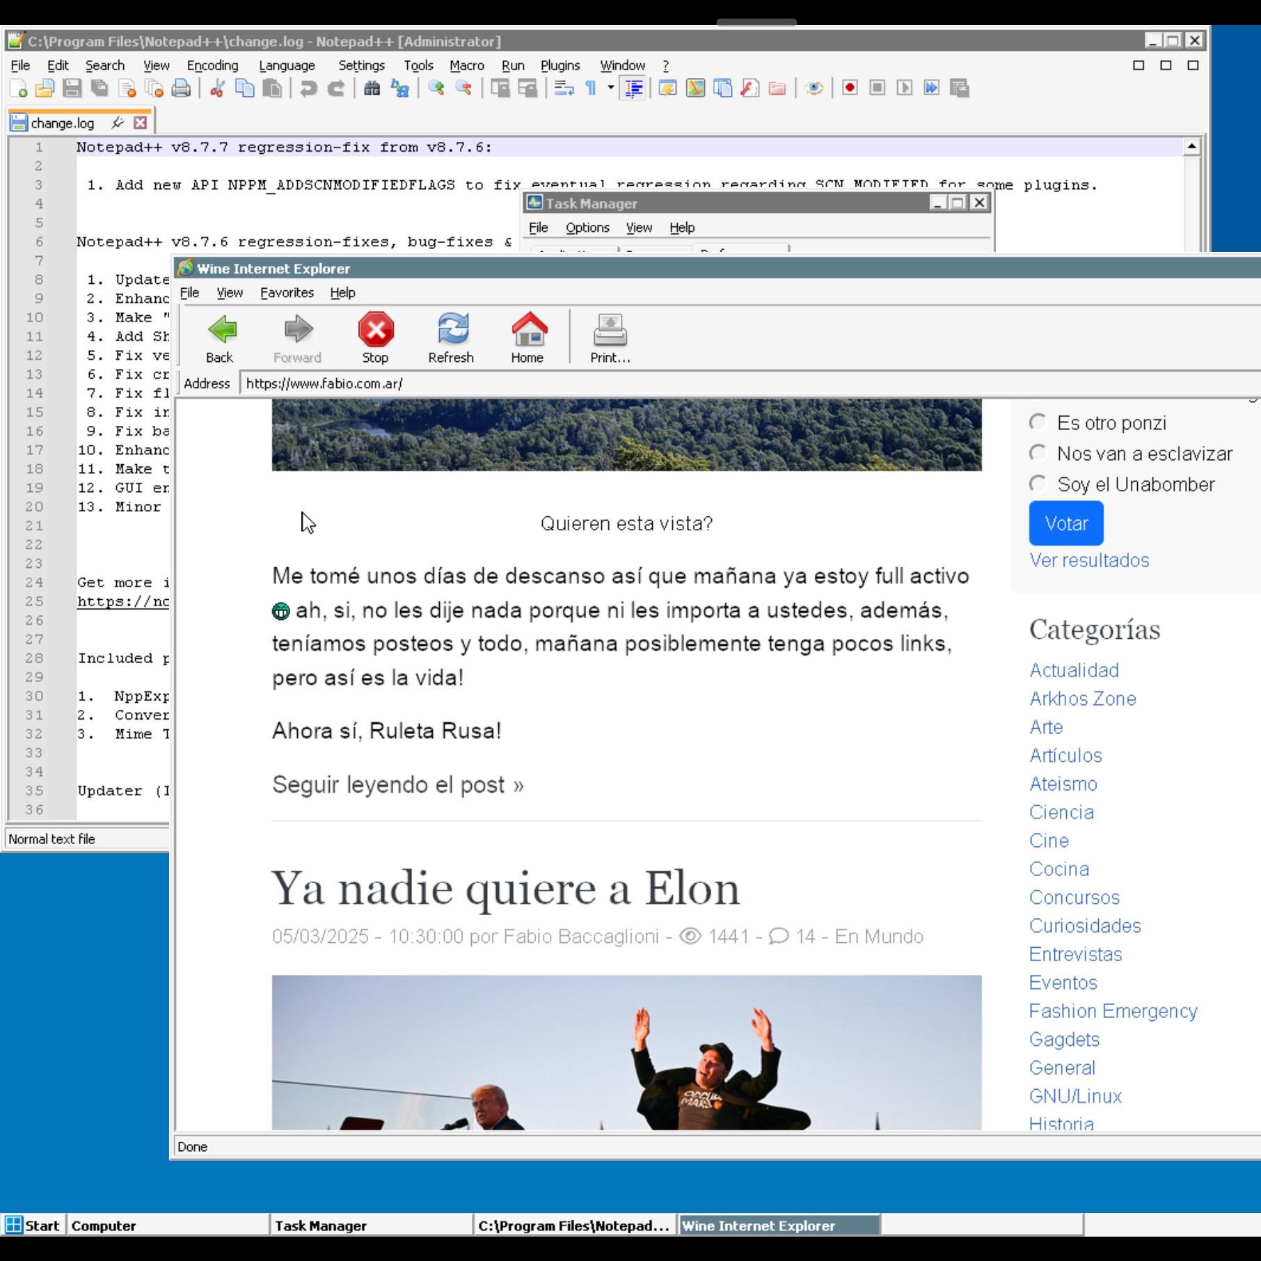Open 'Seguir leyendo el post »' link
Screen dimensions: 1261x1261
(x=398, y=785)
